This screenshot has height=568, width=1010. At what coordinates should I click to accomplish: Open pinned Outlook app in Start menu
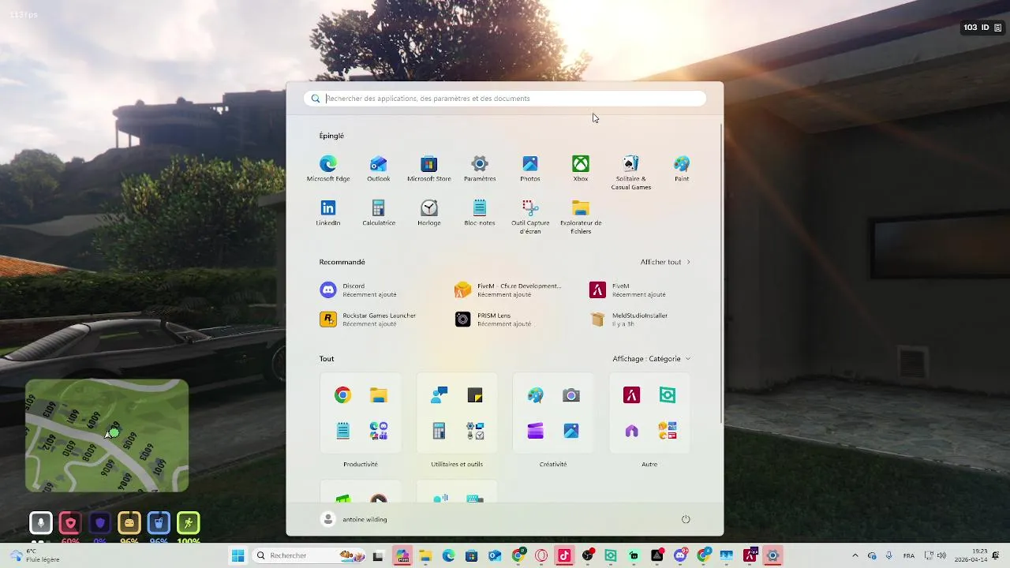(379, 168)
